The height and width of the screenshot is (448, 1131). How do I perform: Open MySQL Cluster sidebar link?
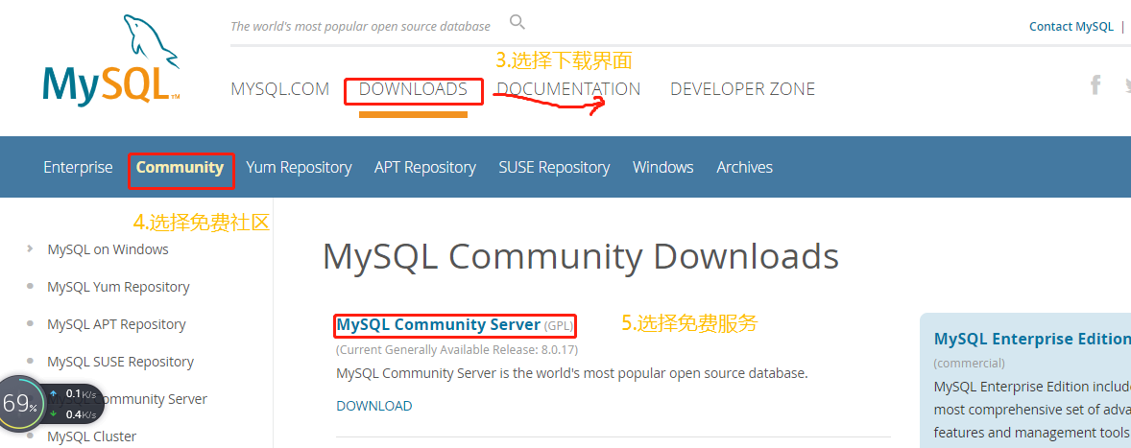click(91, 436)
